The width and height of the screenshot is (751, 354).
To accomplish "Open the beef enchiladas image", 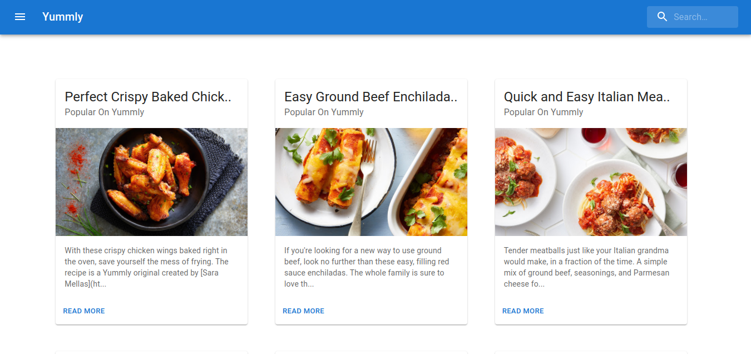I will pos(371,182).
